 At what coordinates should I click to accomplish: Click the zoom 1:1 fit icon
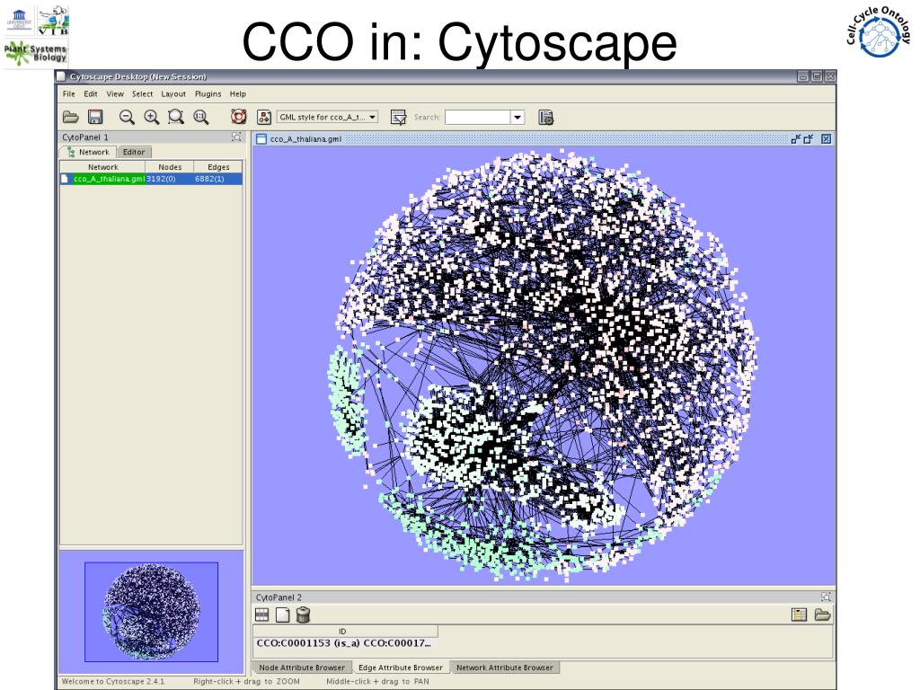(x=200, y=118)
